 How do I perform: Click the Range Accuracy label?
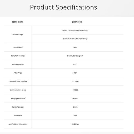click(x=18, y=107)
